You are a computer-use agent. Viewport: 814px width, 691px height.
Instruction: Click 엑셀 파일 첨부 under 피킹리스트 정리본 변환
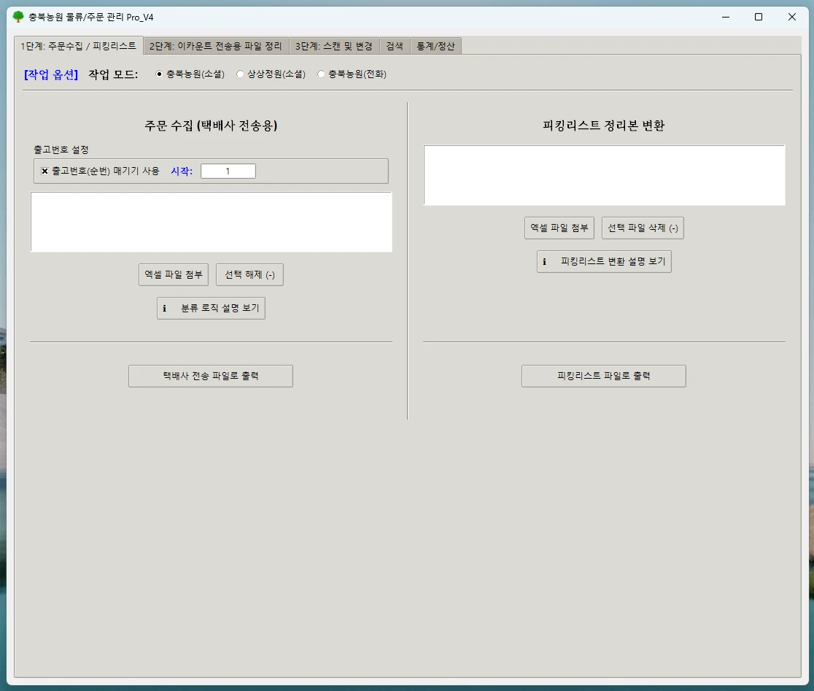coord(559,228)
